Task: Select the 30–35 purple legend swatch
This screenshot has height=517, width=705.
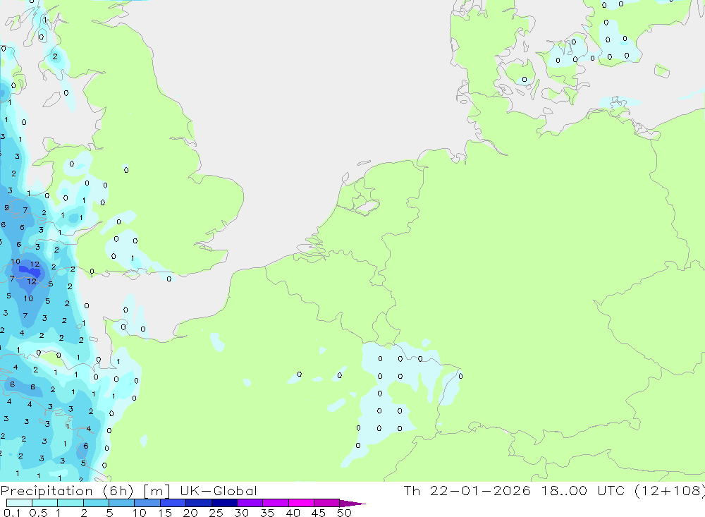Action: pos(250,503)
